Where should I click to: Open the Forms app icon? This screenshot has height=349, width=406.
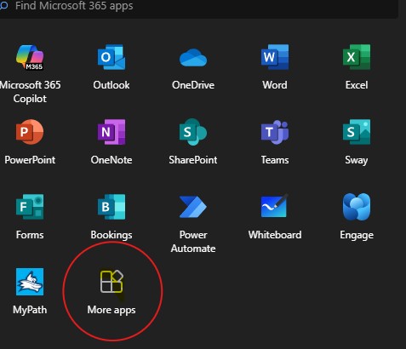tap(30, 207)
